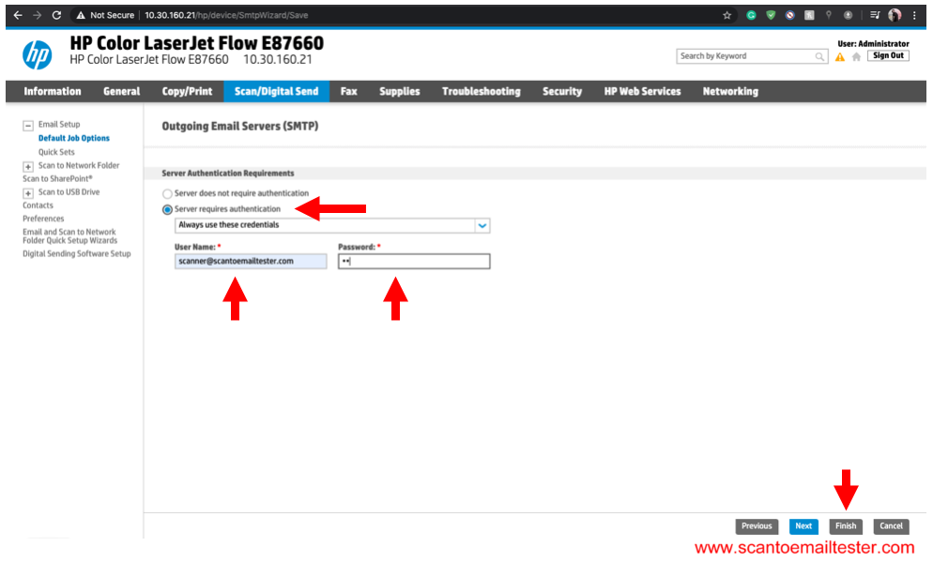This screenshot has width=933, height=562.
Task: Click into the Password field
Action: pos(414,262)
